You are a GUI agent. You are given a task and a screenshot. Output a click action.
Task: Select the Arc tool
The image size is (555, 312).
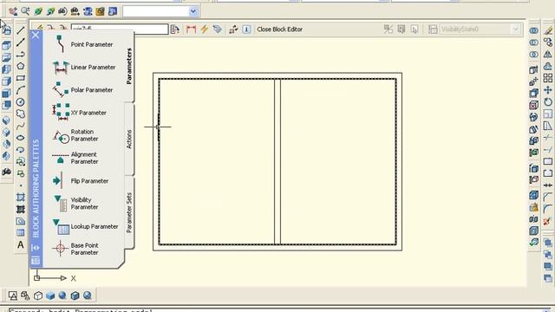click(x=21, y=90)
